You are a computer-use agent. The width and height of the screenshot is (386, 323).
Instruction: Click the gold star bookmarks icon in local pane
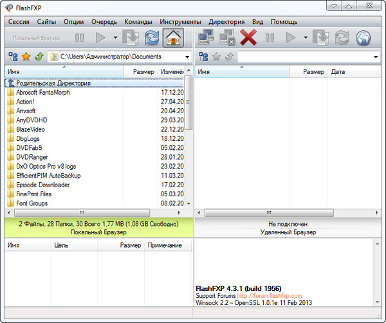click(x=26, y=57)
